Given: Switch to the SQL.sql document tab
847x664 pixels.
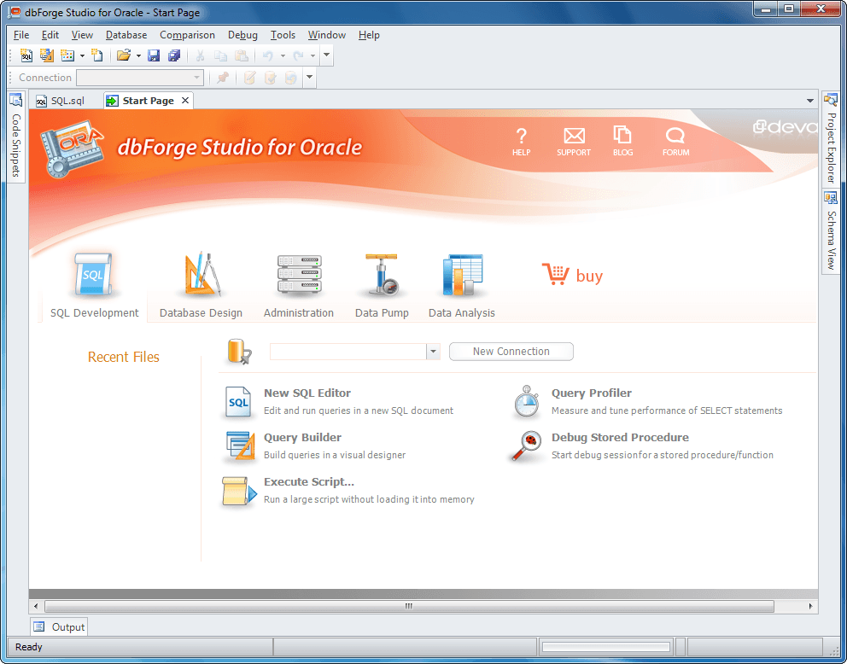Looking at the screenshot, I should click(x=61, y=101).
